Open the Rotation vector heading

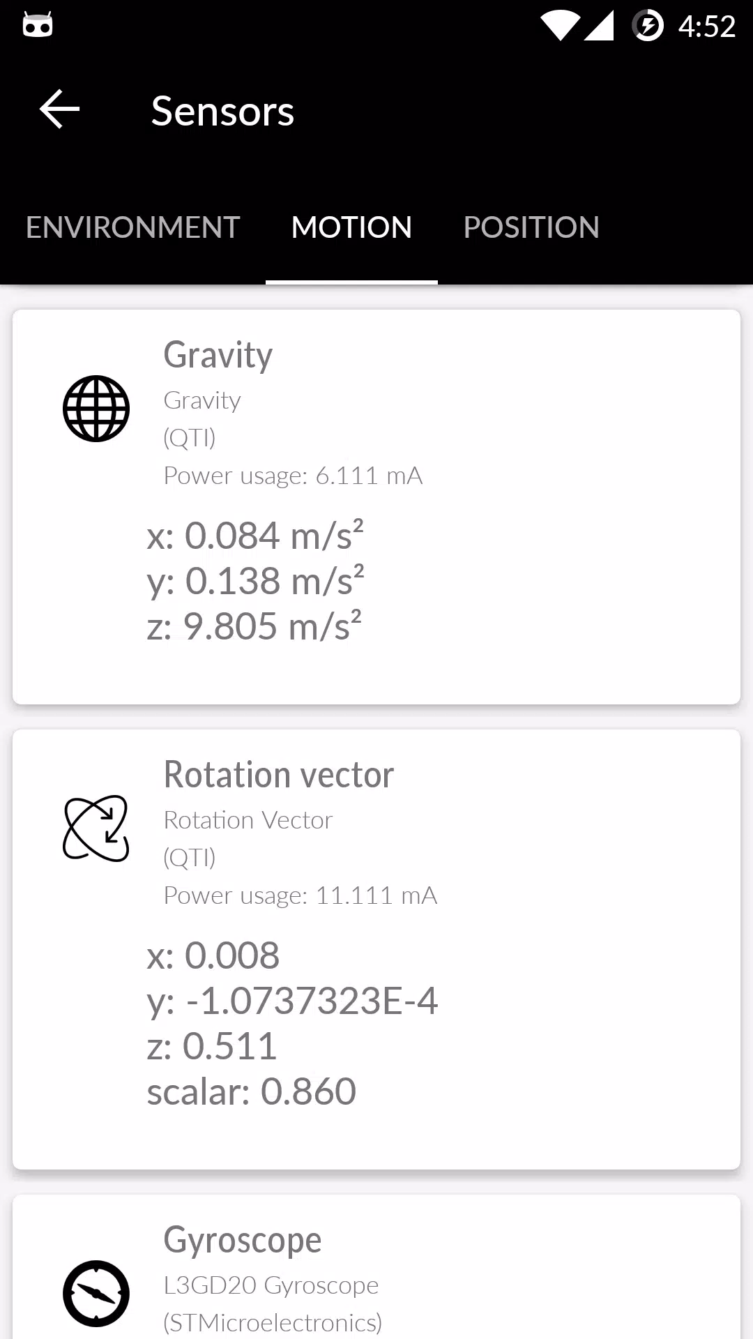(x=278, y=775)
